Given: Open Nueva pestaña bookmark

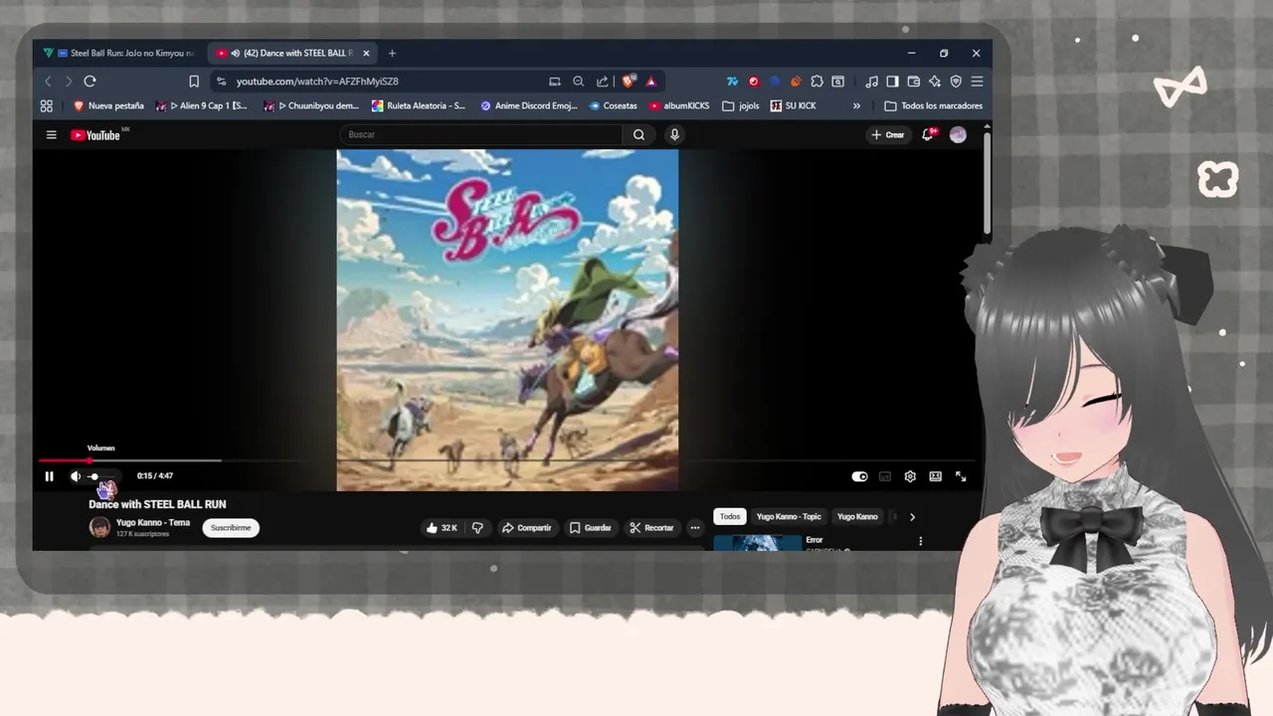Looking at the screenshot, I should [x=108, y=106].
